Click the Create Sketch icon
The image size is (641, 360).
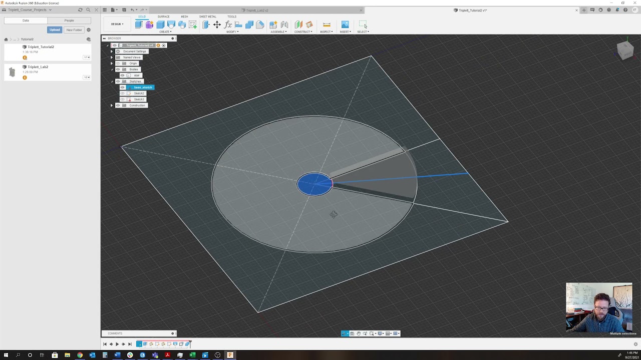[193, 24]
